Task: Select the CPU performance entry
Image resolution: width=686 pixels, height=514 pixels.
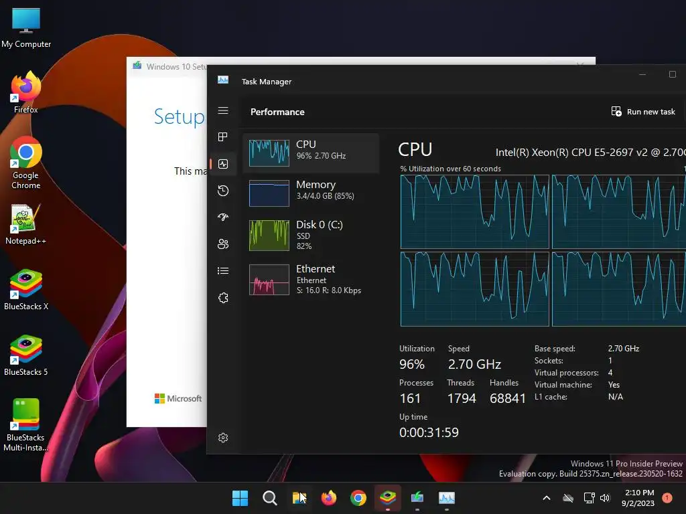Action: [311, 153]
